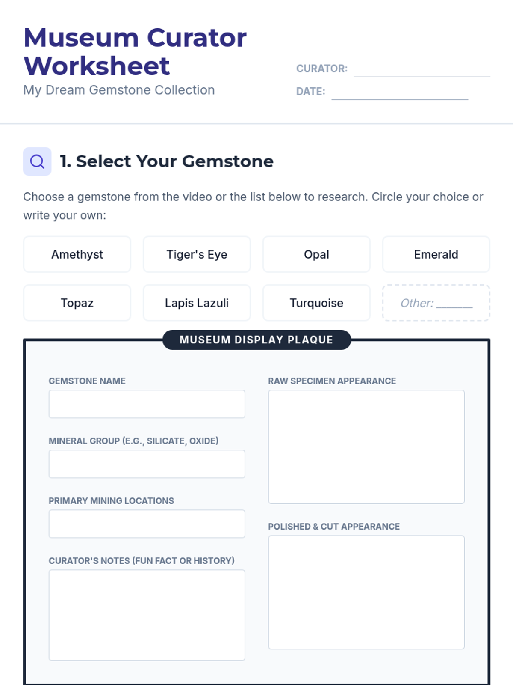Click the Museum Display Plaque label
Screen dimensions: 513x685
tap(256, 340)
